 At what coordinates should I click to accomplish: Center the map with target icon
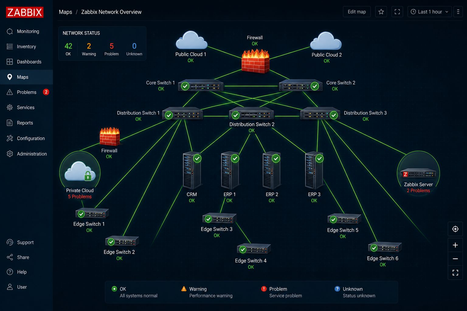click(455, 229)
